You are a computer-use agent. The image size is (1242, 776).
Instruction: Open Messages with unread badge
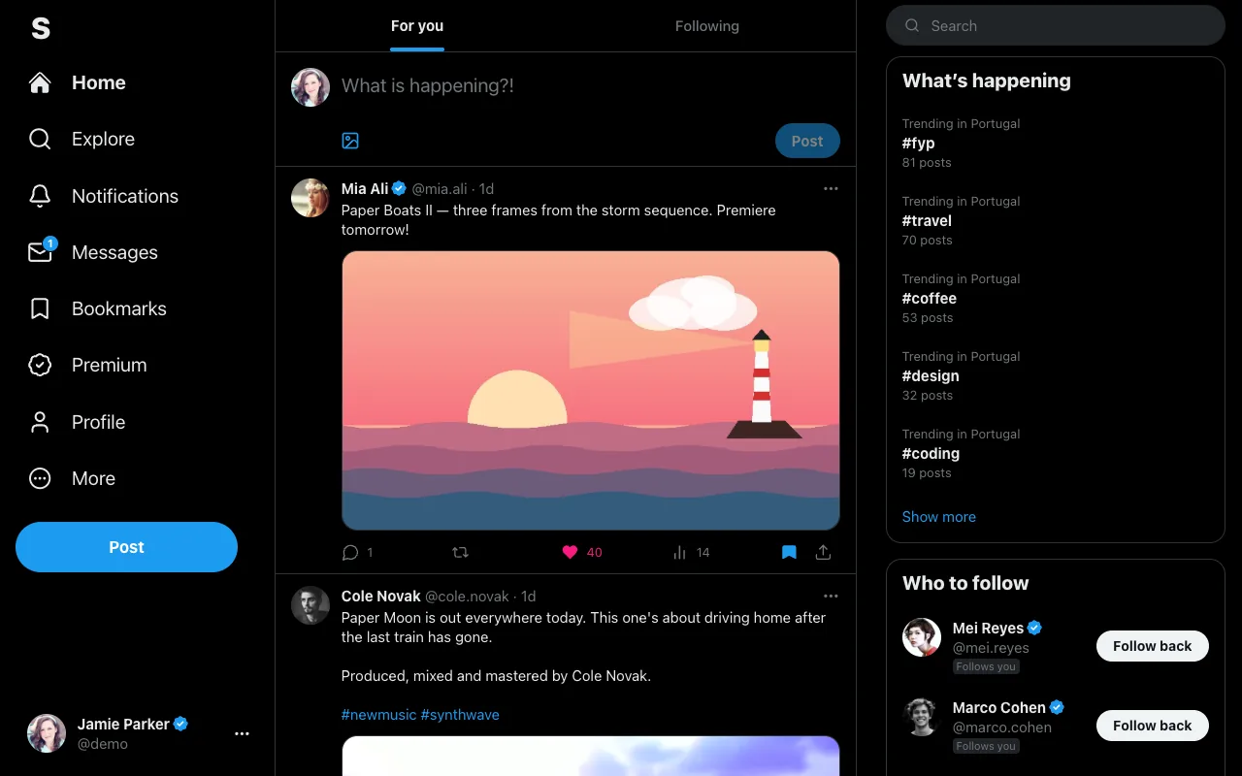[93, 252]
